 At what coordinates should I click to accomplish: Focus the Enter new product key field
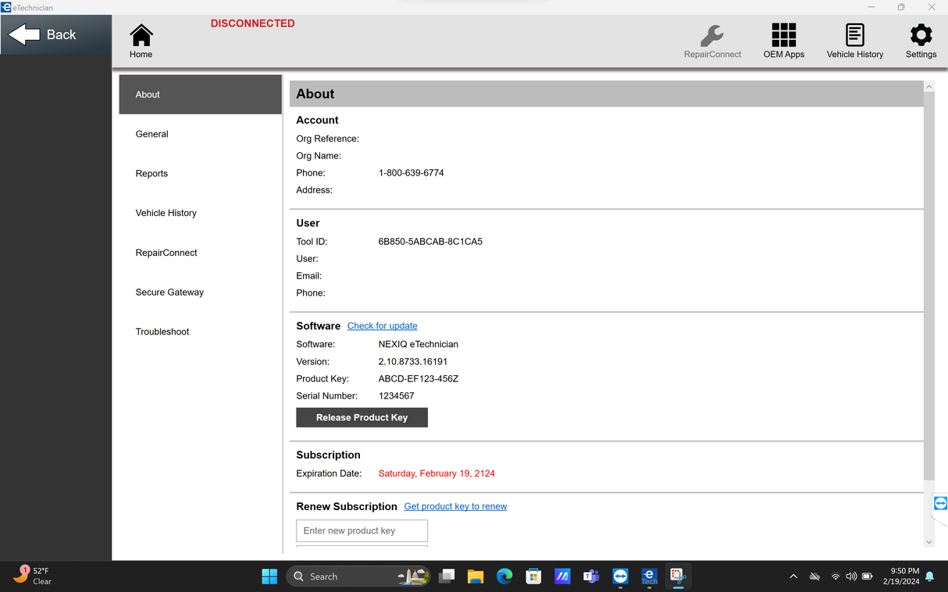pos(362,530)
